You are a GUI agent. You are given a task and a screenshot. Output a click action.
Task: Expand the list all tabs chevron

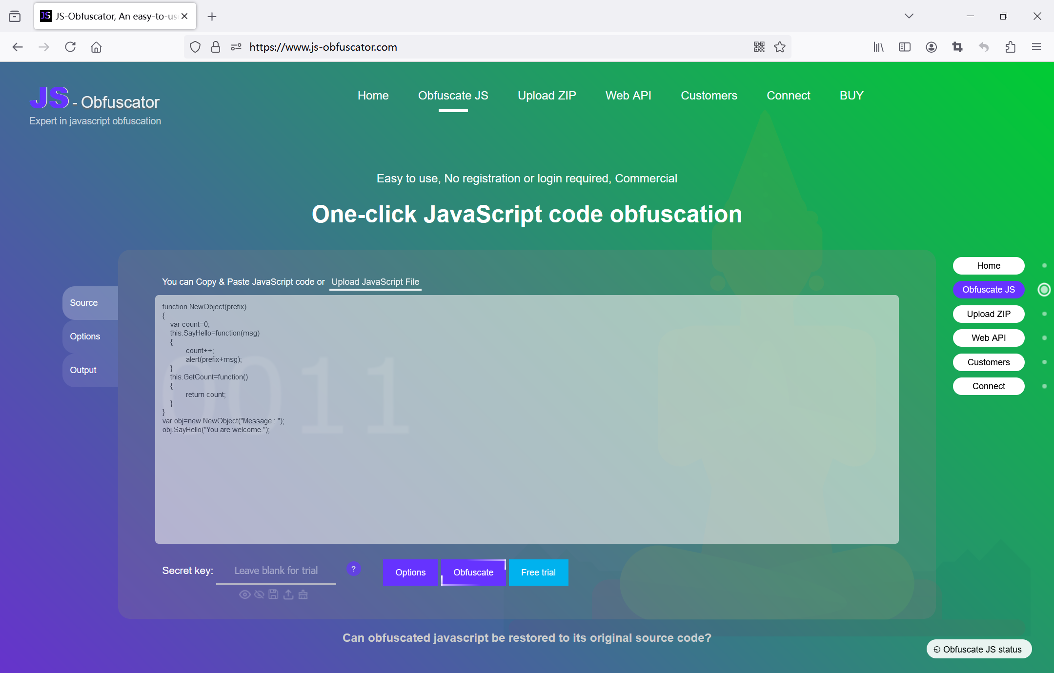click(x=909, y=16)
